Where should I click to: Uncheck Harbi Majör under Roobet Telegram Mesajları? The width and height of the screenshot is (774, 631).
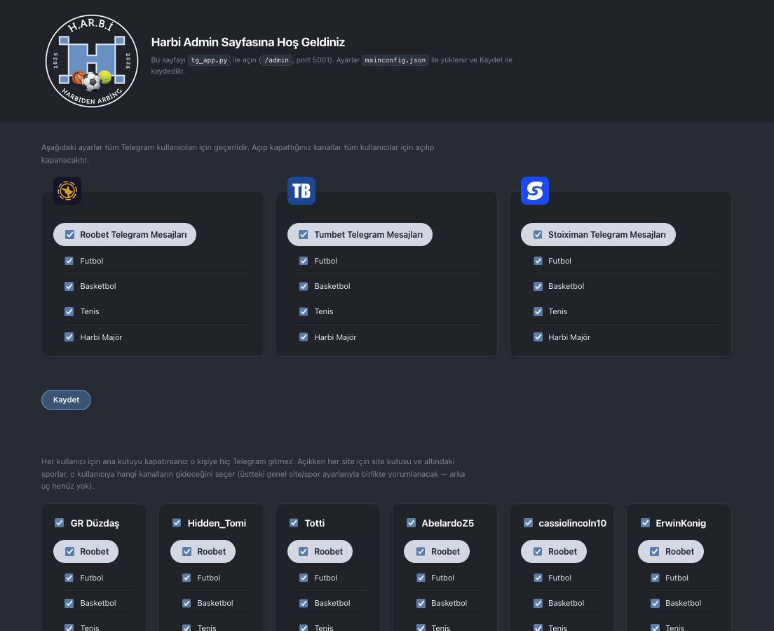(x=69, y=337)
